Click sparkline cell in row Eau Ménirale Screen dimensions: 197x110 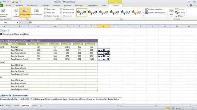point(104,50)
